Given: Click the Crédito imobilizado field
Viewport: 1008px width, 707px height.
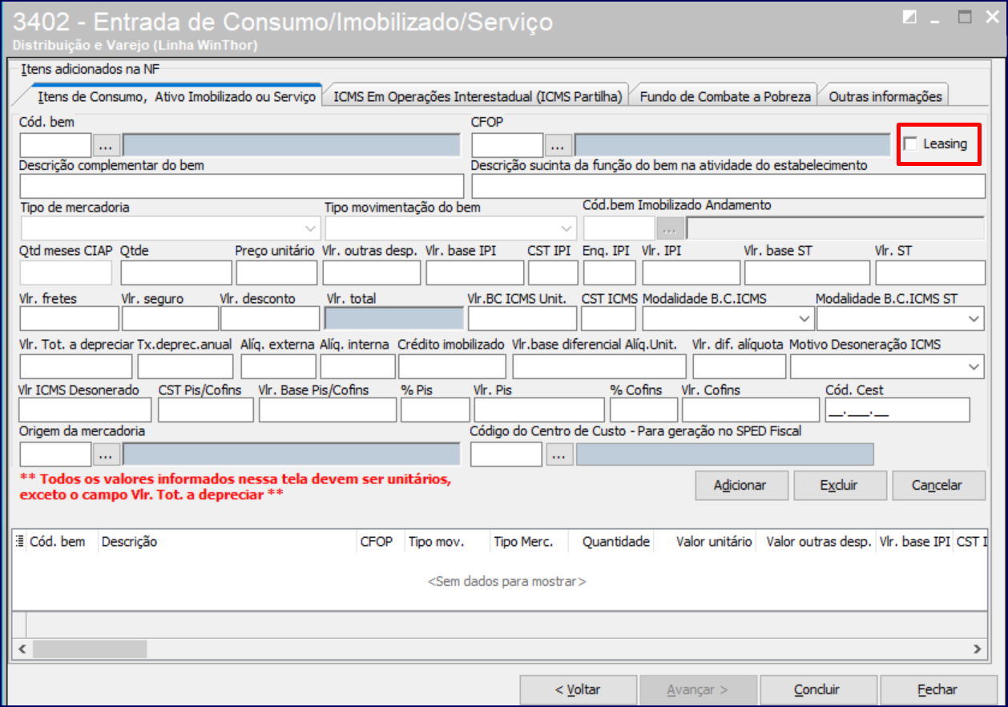Looking at the screenshot, I should point(452,366).
